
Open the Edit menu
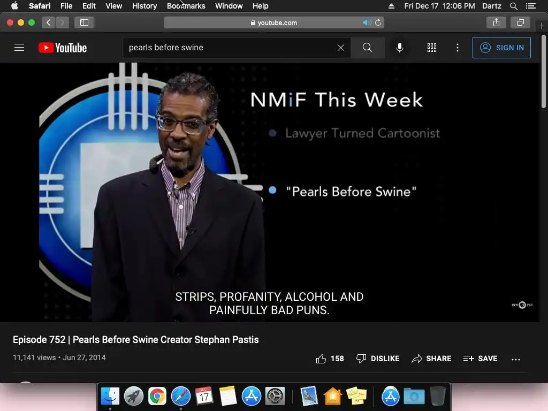tap(89, 6)
